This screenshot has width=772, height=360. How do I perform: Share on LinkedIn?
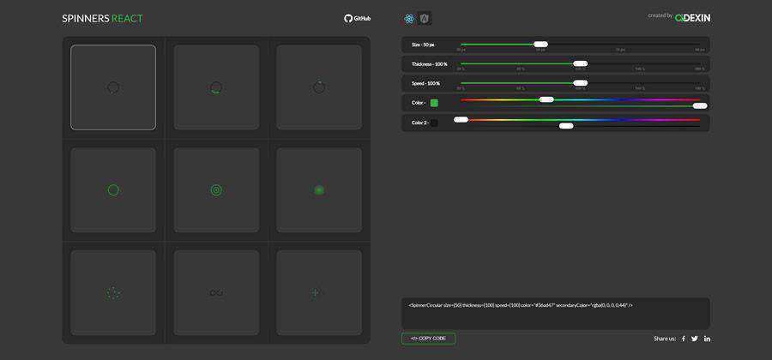707,339
